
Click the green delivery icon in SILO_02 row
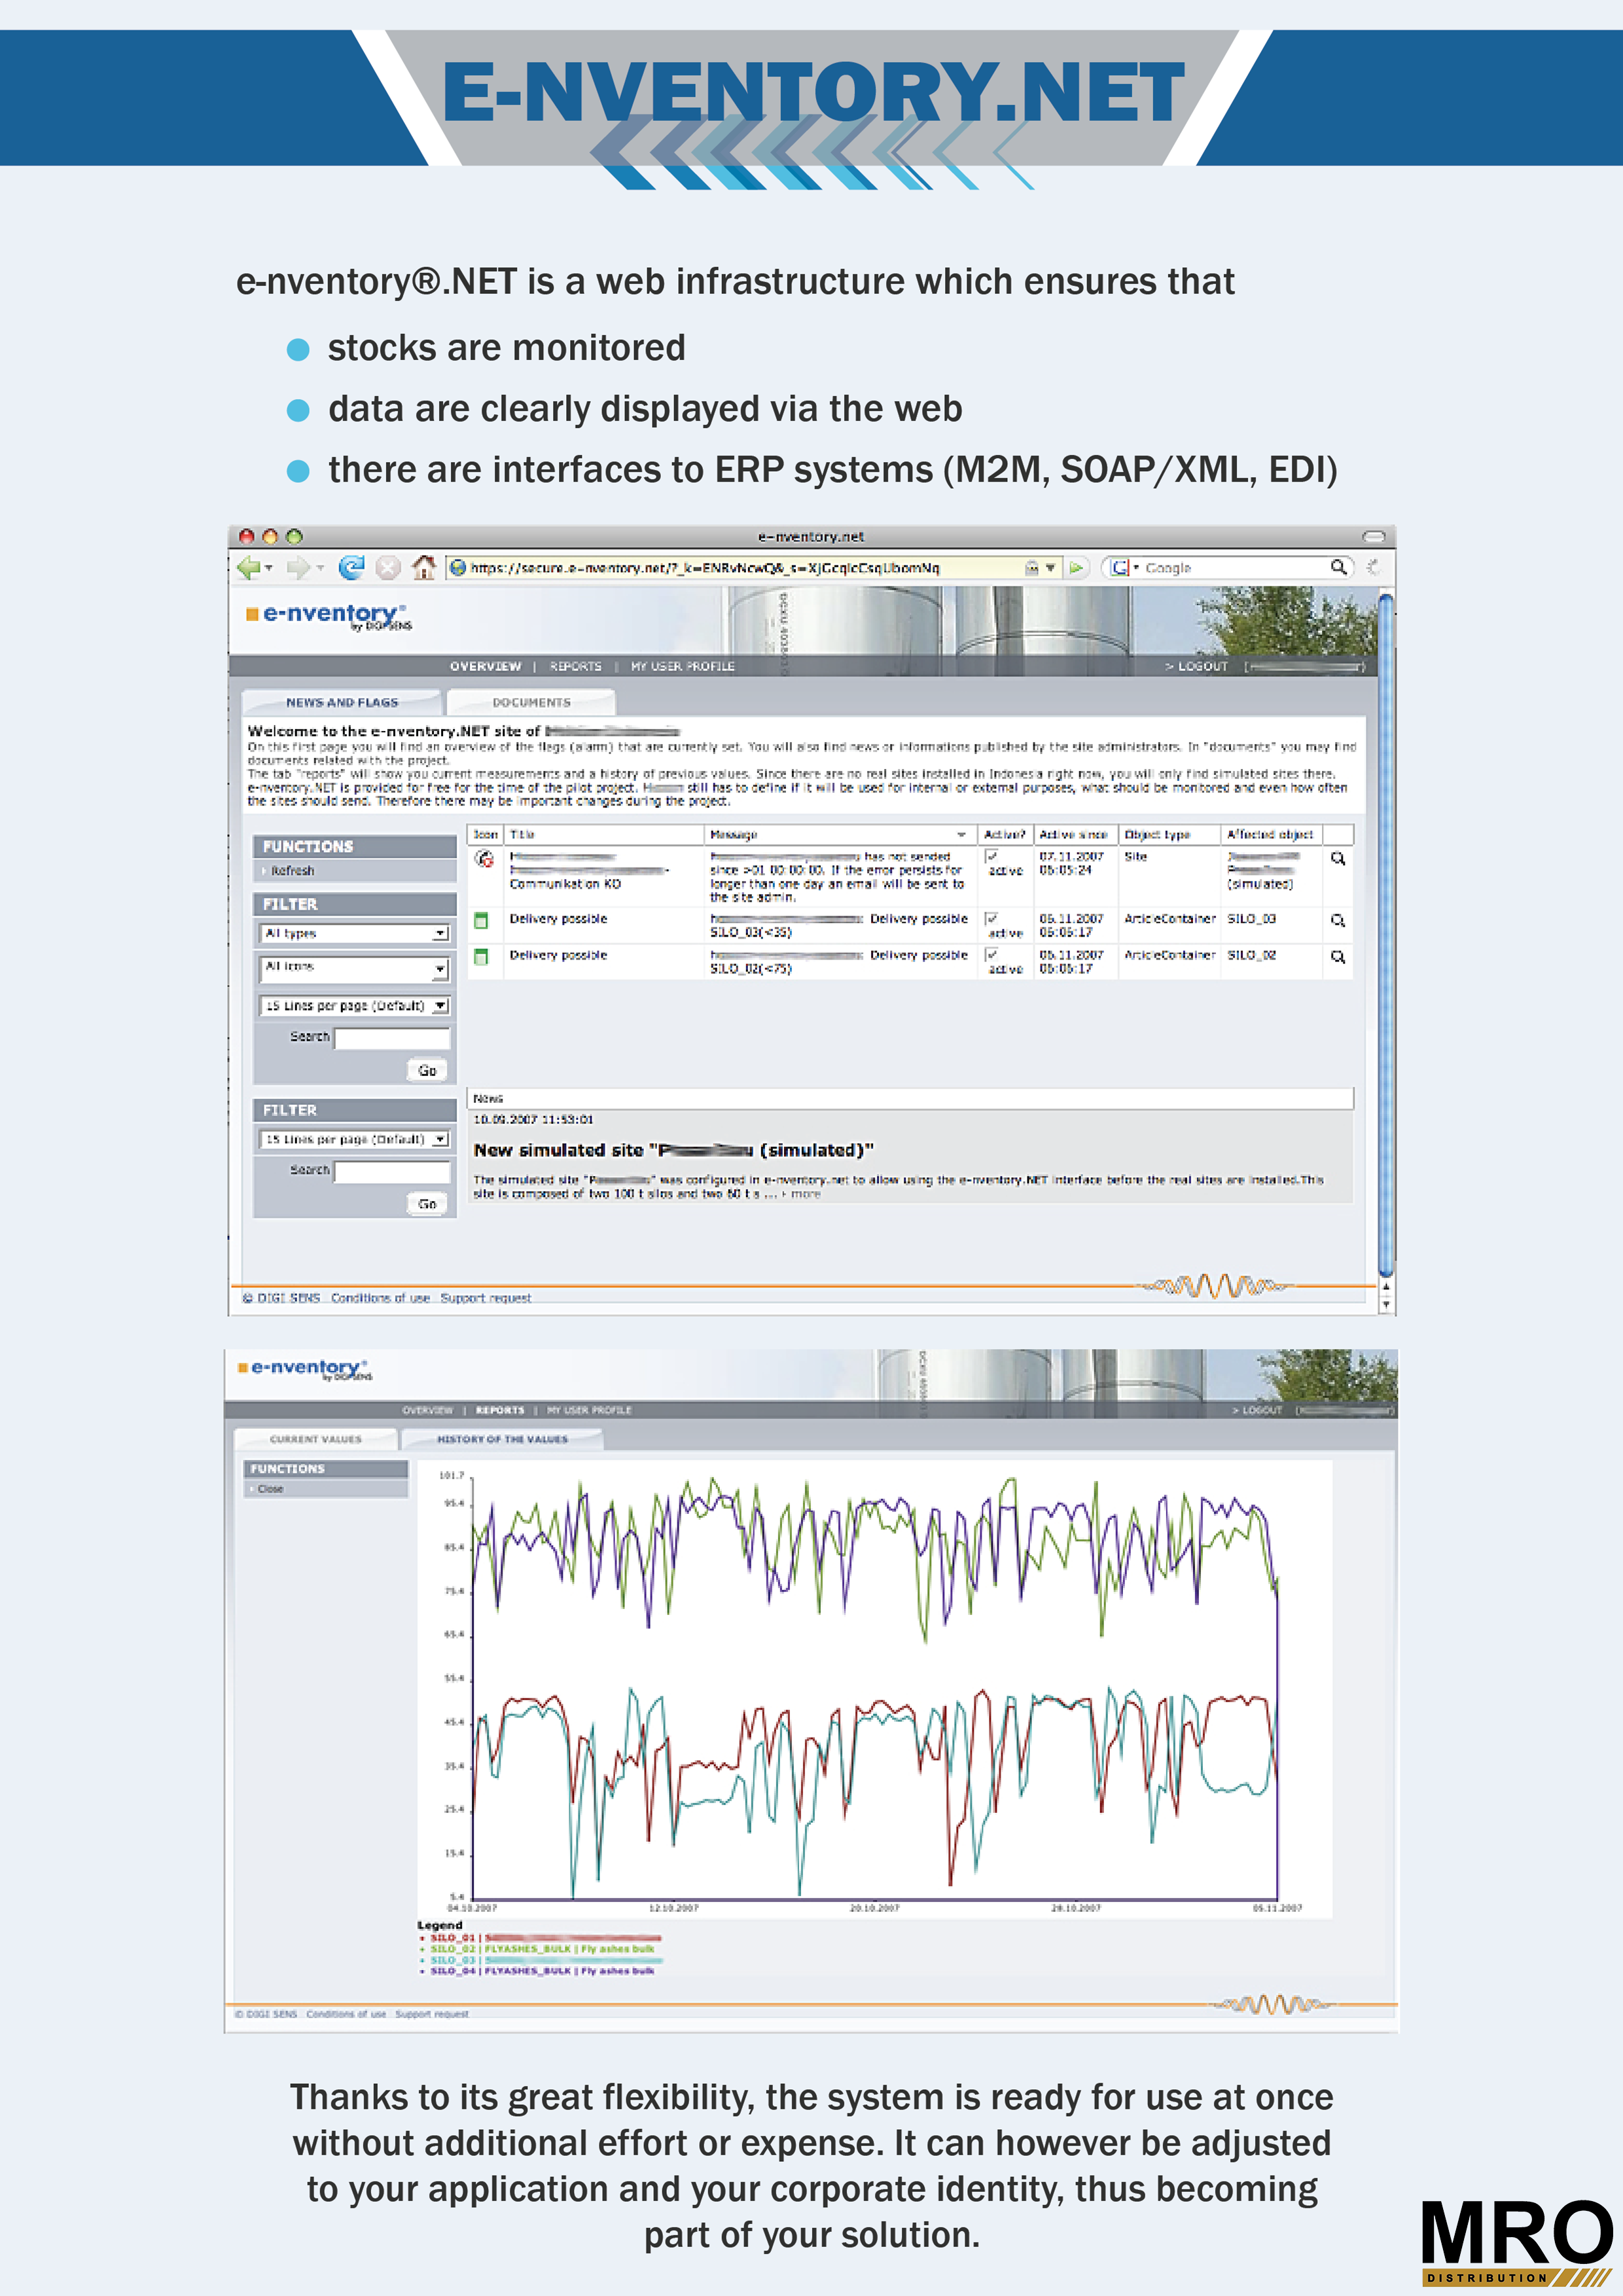481,956
